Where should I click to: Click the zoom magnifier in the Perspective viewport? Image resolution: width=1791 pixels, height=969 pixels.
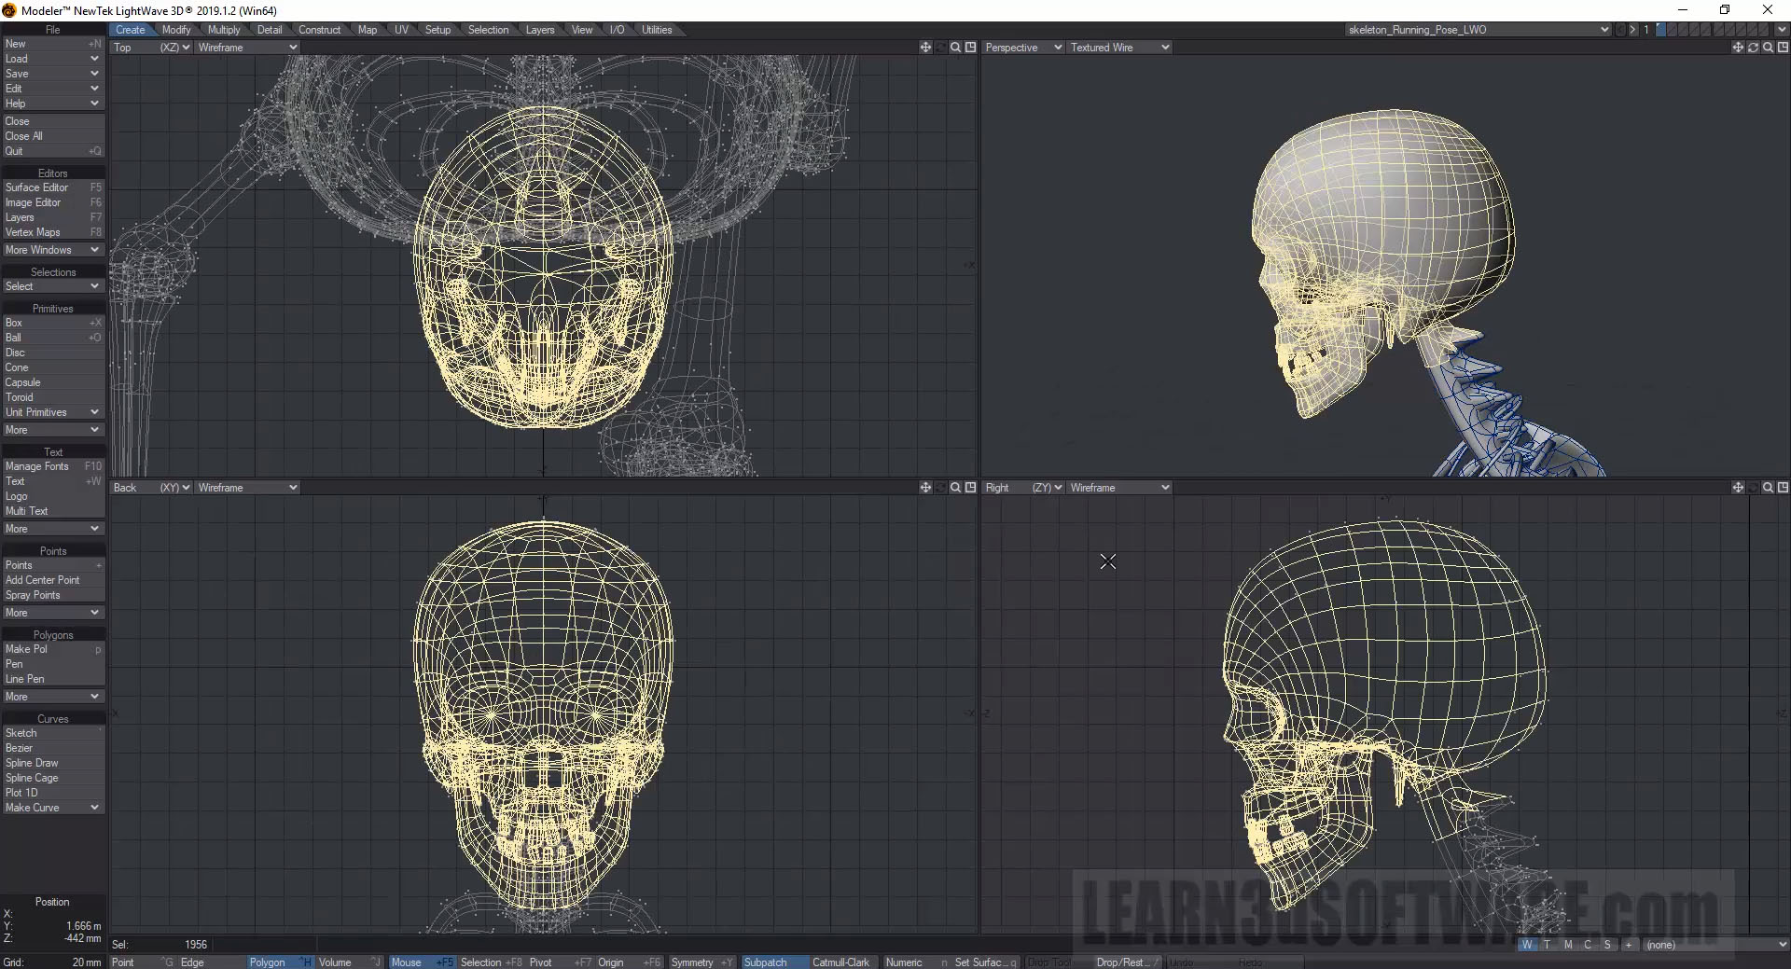(x=1768, y=48)
